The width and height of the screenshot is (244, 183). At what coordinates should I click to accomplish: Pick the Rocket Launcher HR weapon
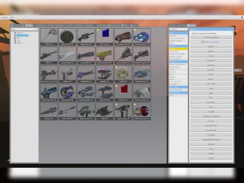(x=142, y=93)
